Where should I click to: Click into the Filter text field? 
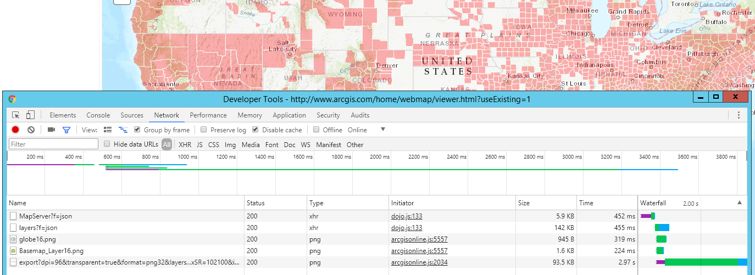pos(53,144)
